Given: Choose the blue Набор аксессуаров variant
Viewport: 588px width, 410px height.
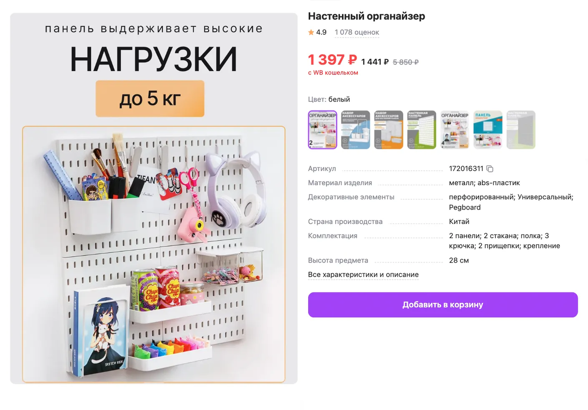Looking at the screenshot, I should coord(355,130).
